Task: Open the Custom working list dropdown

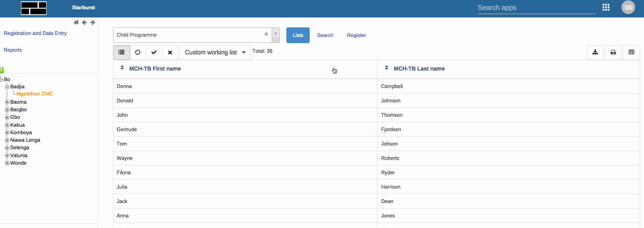Action: (215, 52)
